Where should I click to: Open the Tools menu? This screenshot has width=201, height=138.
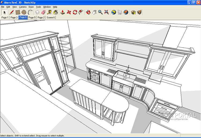pyautogui.click(x=38, y=7)
